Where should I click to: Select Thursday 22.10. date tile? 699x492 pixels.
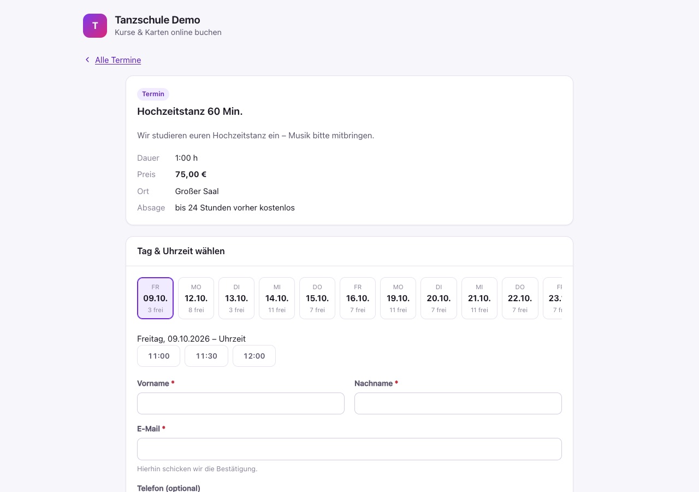click(520, 298)
